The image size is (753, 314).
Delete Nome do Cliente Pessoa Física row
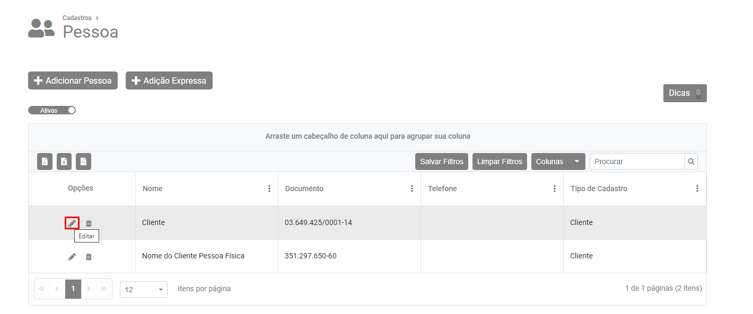[x=89, y=257]
